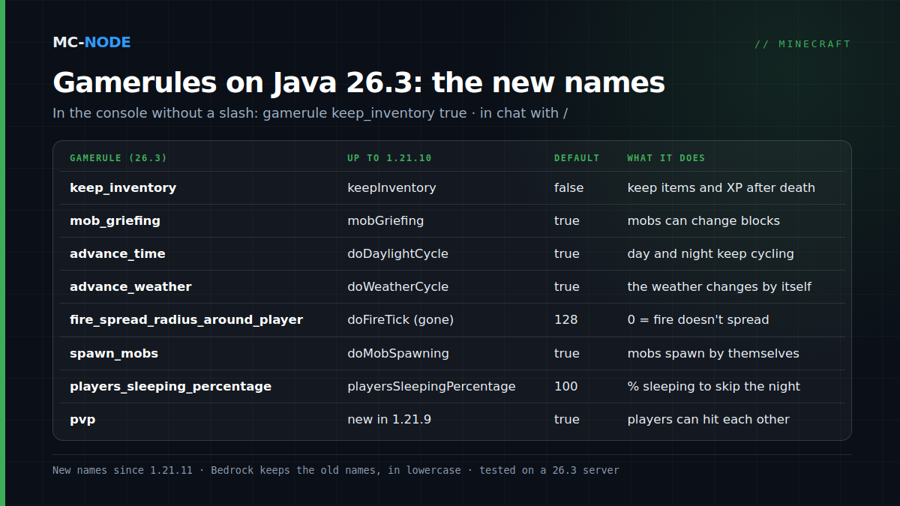
Task: Click "players can hit each other" description
Action: pos(709,419)
